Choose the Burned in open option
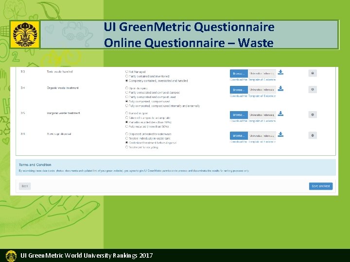 126,113
